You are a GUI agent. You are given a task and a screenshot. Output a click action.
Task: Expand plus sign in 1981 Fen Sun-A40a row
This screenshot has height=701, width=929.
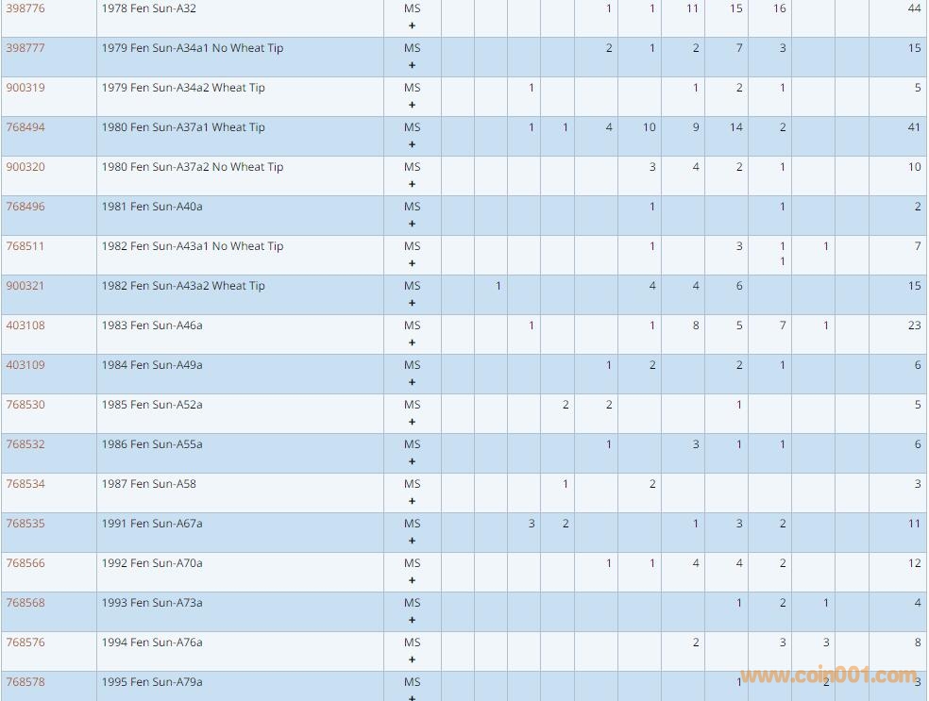[412, 225]
